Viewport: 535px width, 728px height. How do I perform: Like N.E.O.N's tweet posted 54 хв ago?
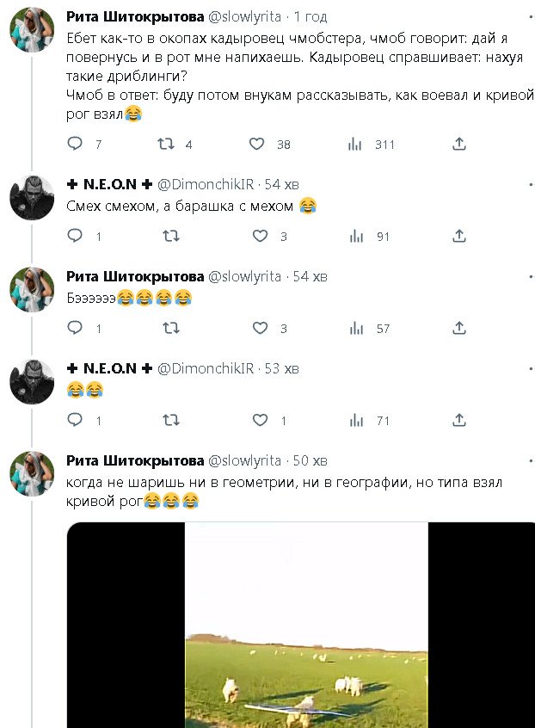click(x=260, y=236)
